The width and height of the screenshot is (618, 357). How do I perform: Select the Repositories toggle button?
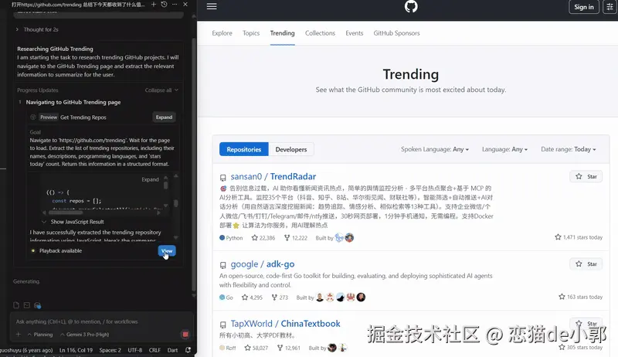click(x=244, y=149)
